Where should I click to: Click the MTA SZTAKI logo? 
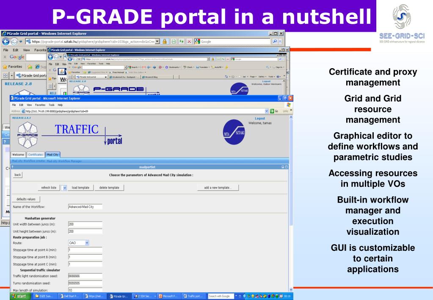click(234, 132)
